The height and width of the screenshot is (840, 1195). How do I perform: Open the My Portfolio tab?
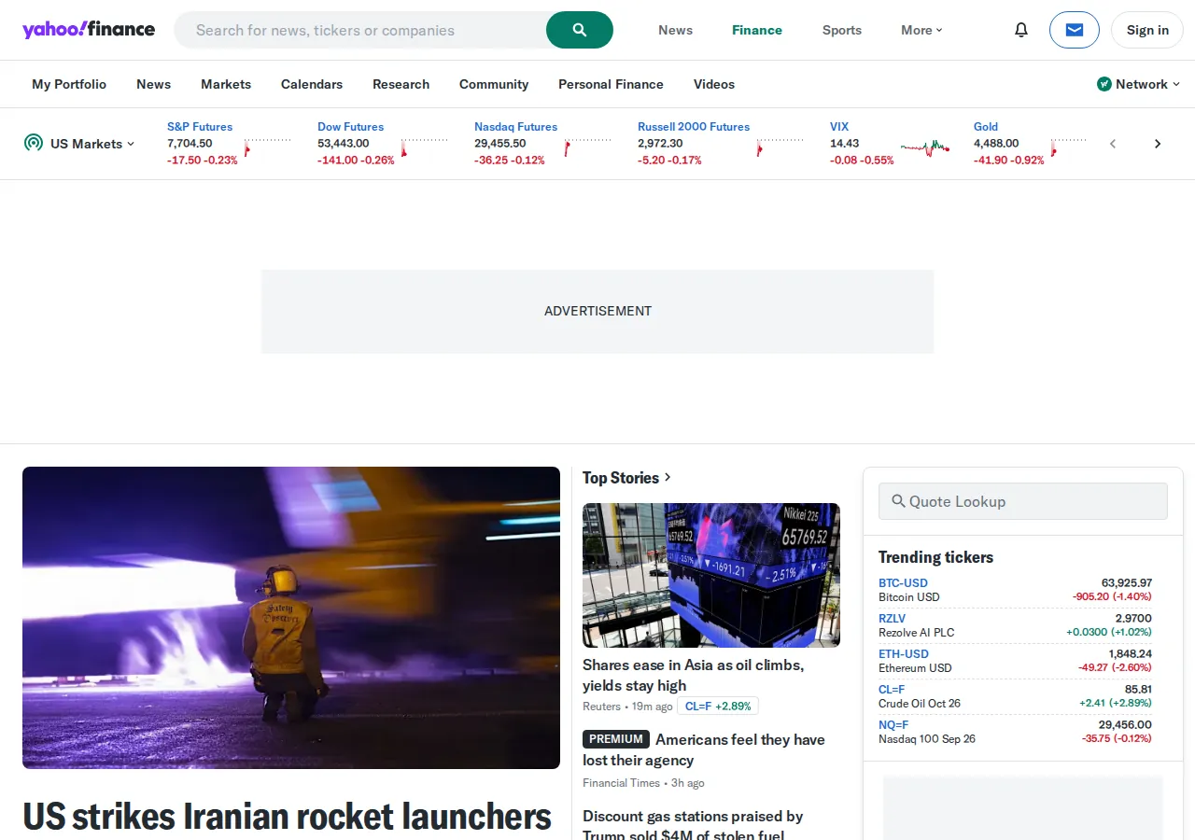point(69,84)
